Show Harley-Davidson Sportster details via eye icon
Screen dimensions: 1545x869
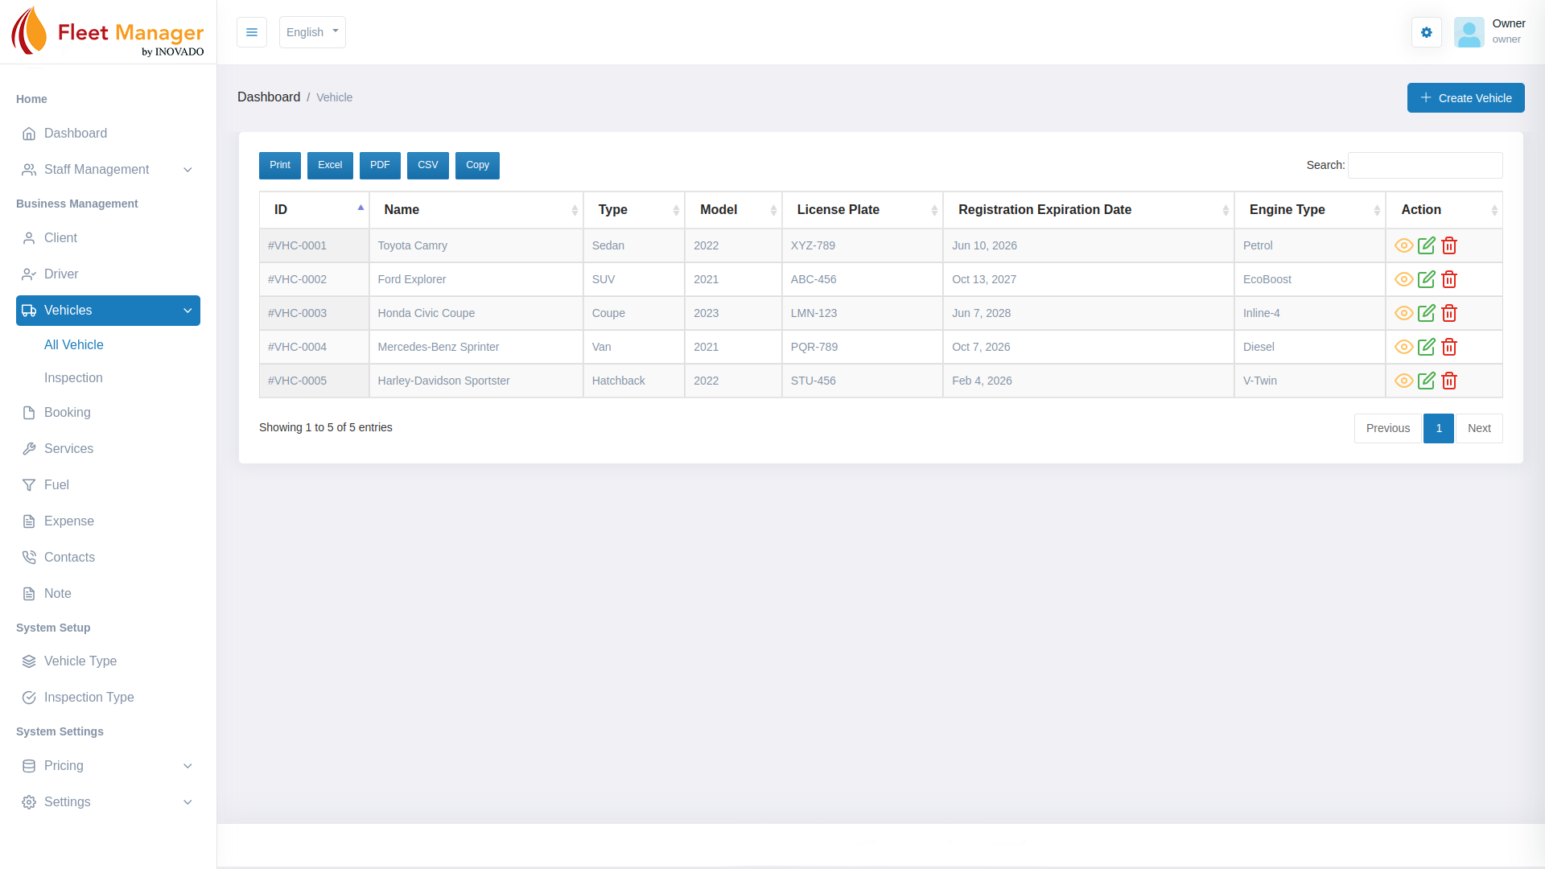pyautogui.click(x=1403, y=381)
